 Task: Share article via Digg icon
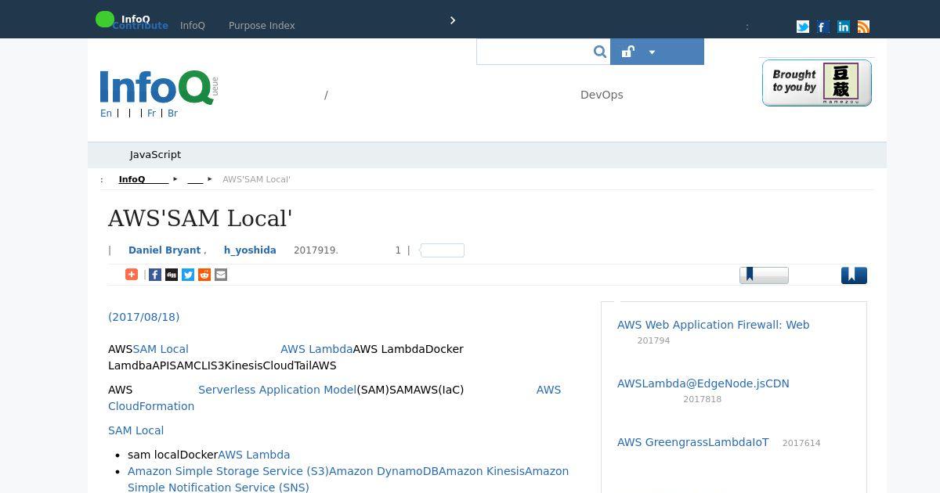tap(172, 275)
